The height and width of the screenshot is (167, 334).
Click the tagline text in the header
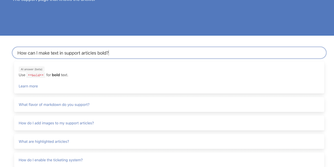point(54,1)
